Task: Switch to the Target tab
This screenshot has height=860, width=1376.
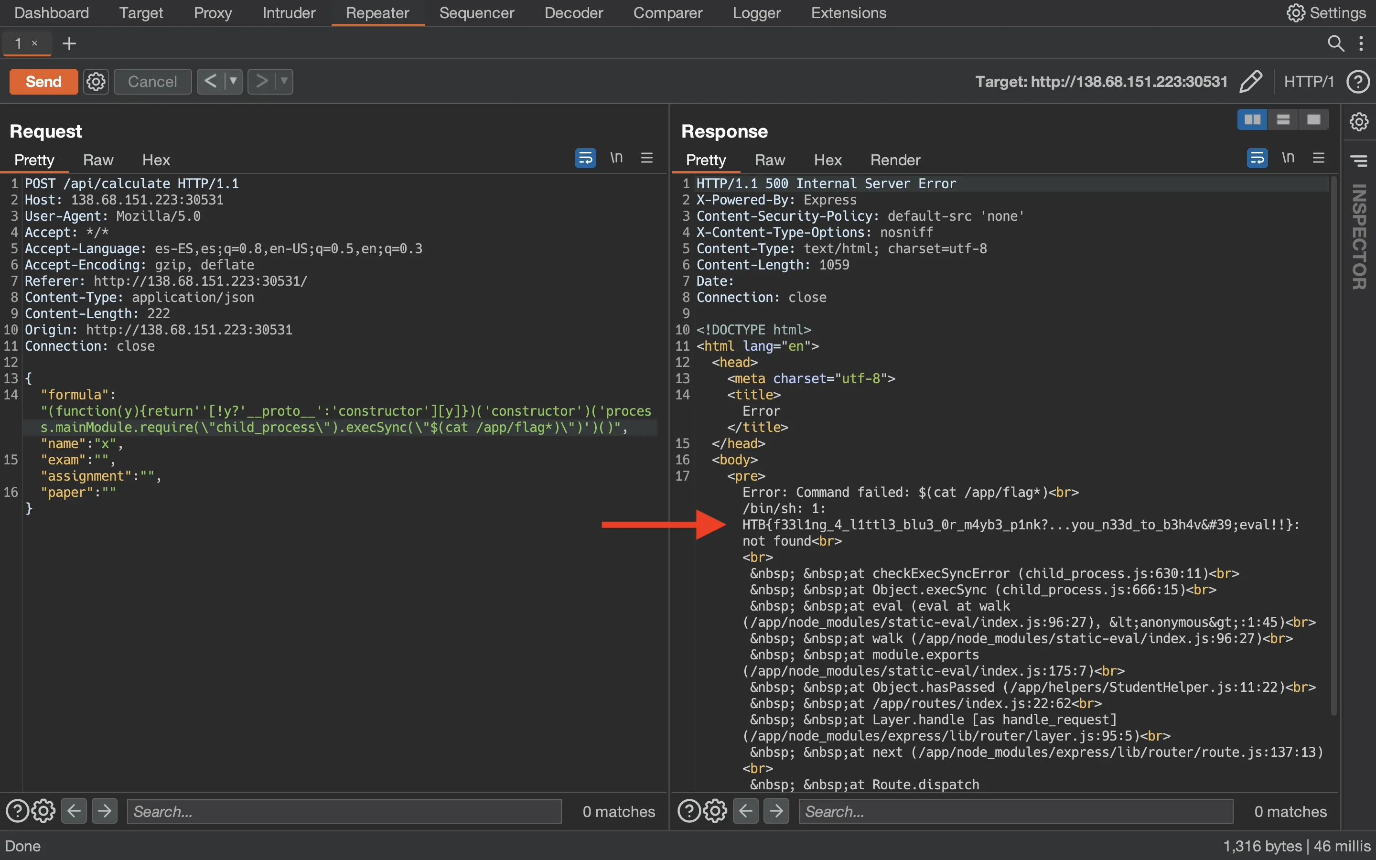Action: click(141, 12)
